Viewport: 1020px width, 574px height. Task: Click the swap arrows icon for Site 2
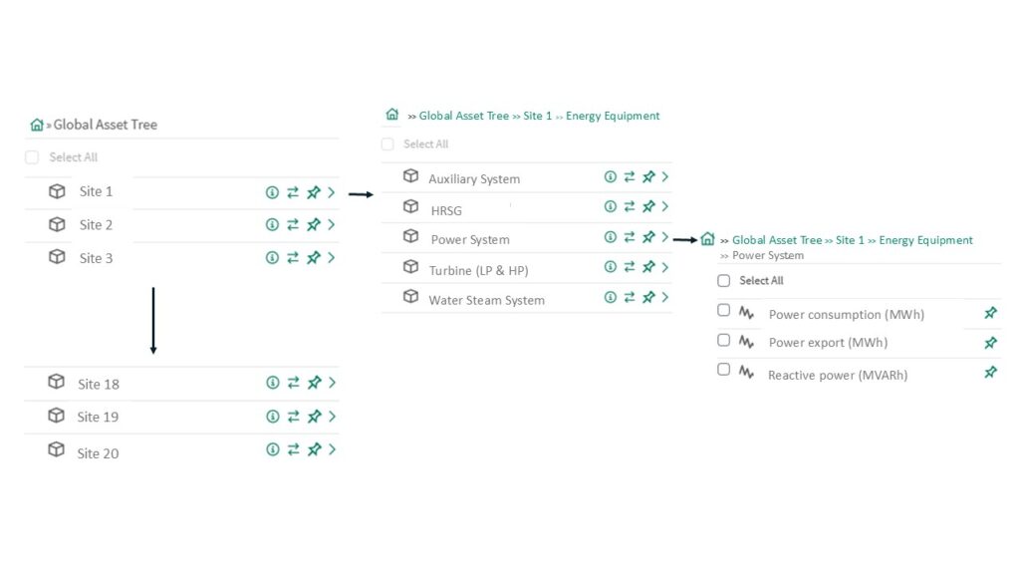[293, 225]
